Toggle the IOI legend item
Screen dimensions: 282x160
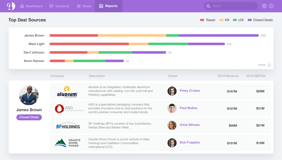coord(224,20)
